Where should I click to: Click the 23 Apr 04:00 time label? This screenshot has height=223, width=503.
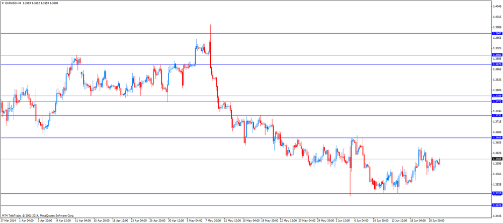tap(138, 221)
